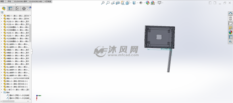Select the DimXpertManager crosshair tab
Image resolution: width=233 pixels, height=103 pixels.
pos(24,8)
